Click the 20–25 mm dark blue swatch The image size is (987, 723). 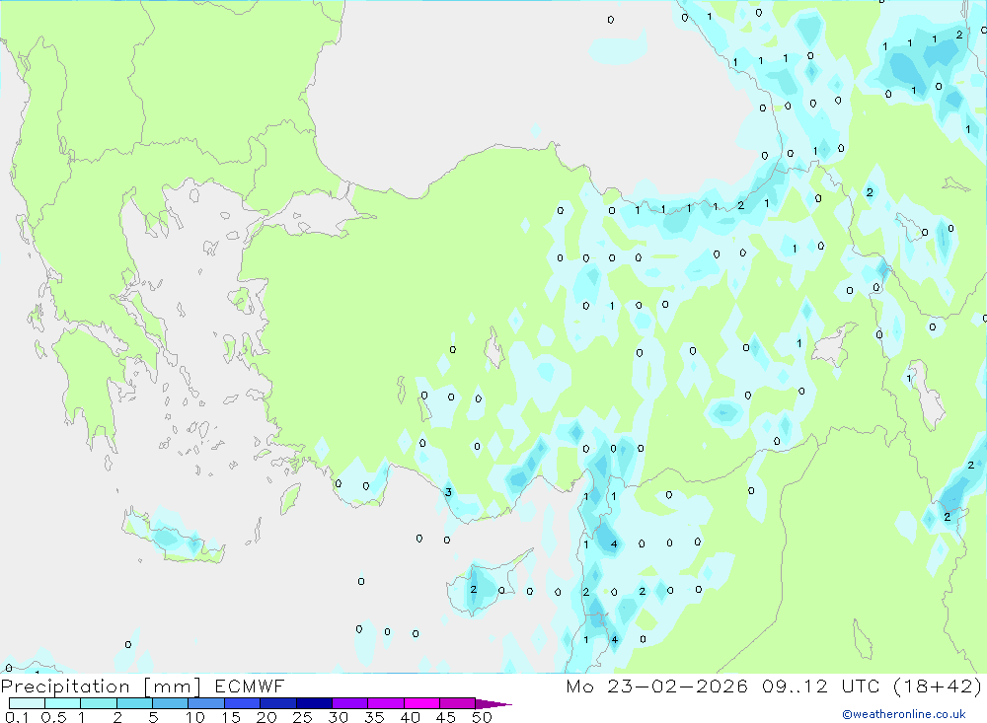pos(278,703)
